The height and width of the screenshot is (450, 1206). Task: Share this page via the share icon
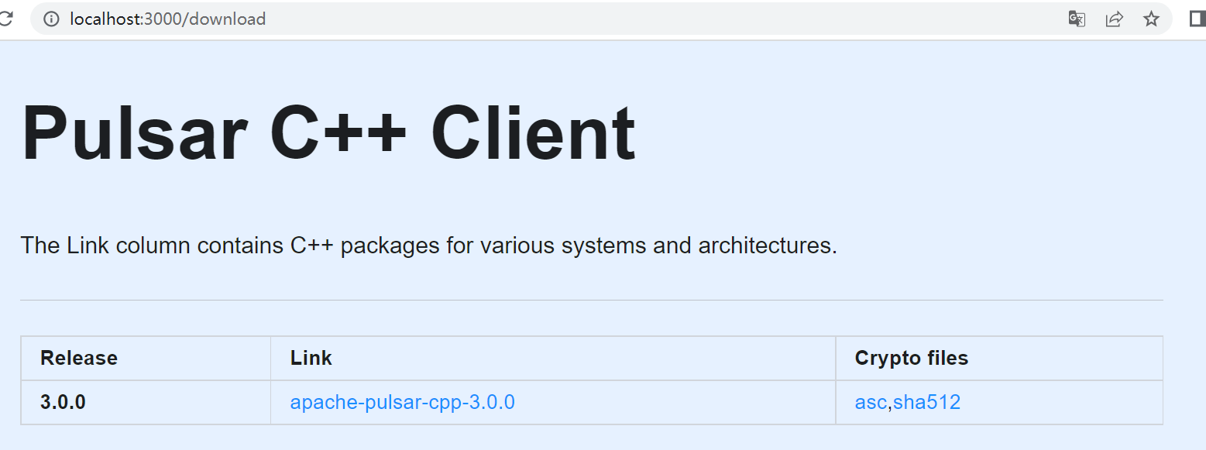tap(1114, 19)
